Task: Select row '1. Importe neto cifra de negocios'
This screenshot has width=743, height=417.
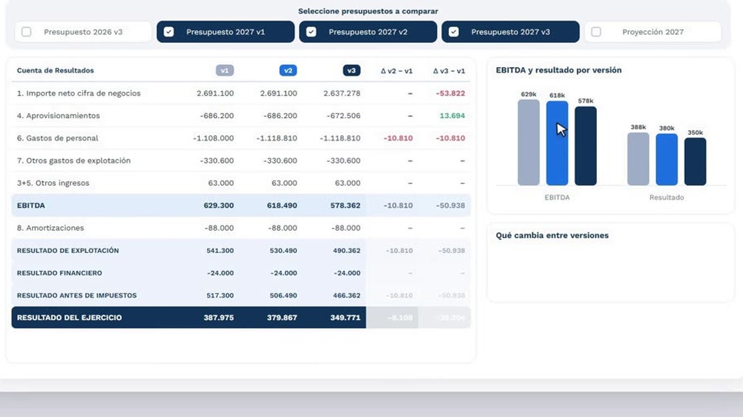Action: tap(241, 93)
